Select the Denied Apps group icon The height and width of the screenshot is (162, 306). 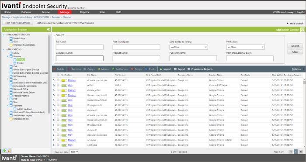point(11,38)
